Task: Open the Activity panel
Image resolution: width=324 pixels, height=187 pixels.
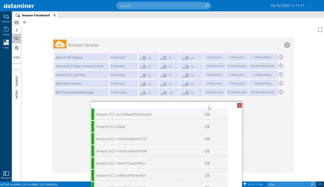Action: (6, 31)
